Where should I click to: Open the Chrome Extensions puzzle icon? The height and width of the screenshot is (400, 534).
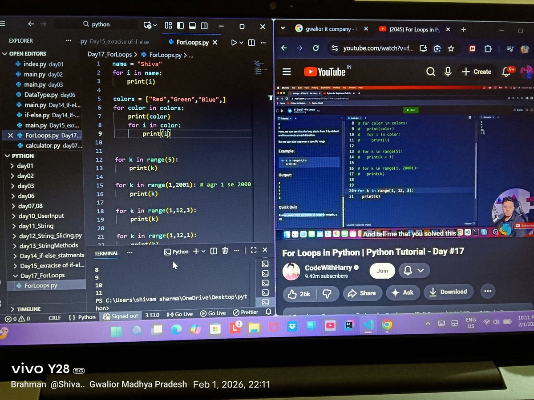click(x=488, y=48)
